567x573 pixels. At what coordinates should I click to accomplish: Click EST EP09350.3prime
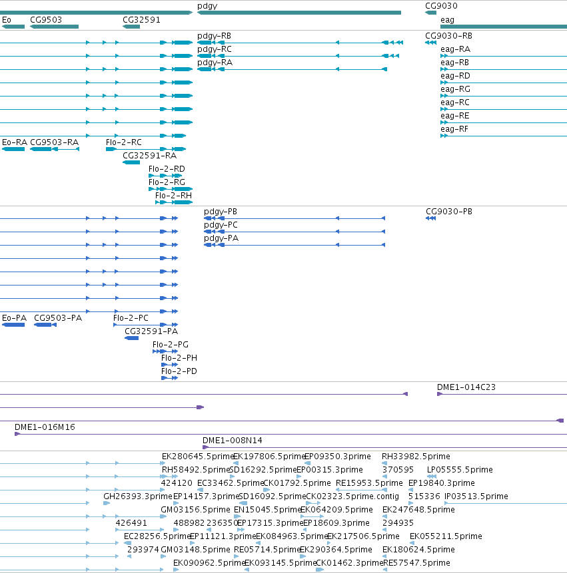(307, 463)
